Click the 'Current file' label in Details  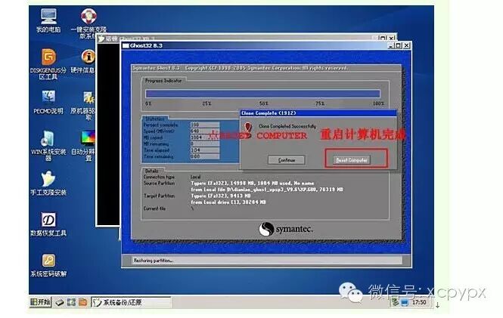[x=154, y=208]
